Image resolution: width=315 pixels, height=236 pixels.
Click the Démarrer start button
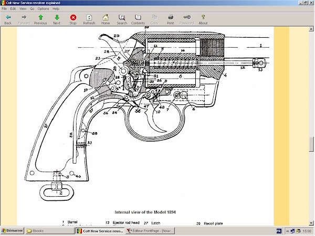13,231
